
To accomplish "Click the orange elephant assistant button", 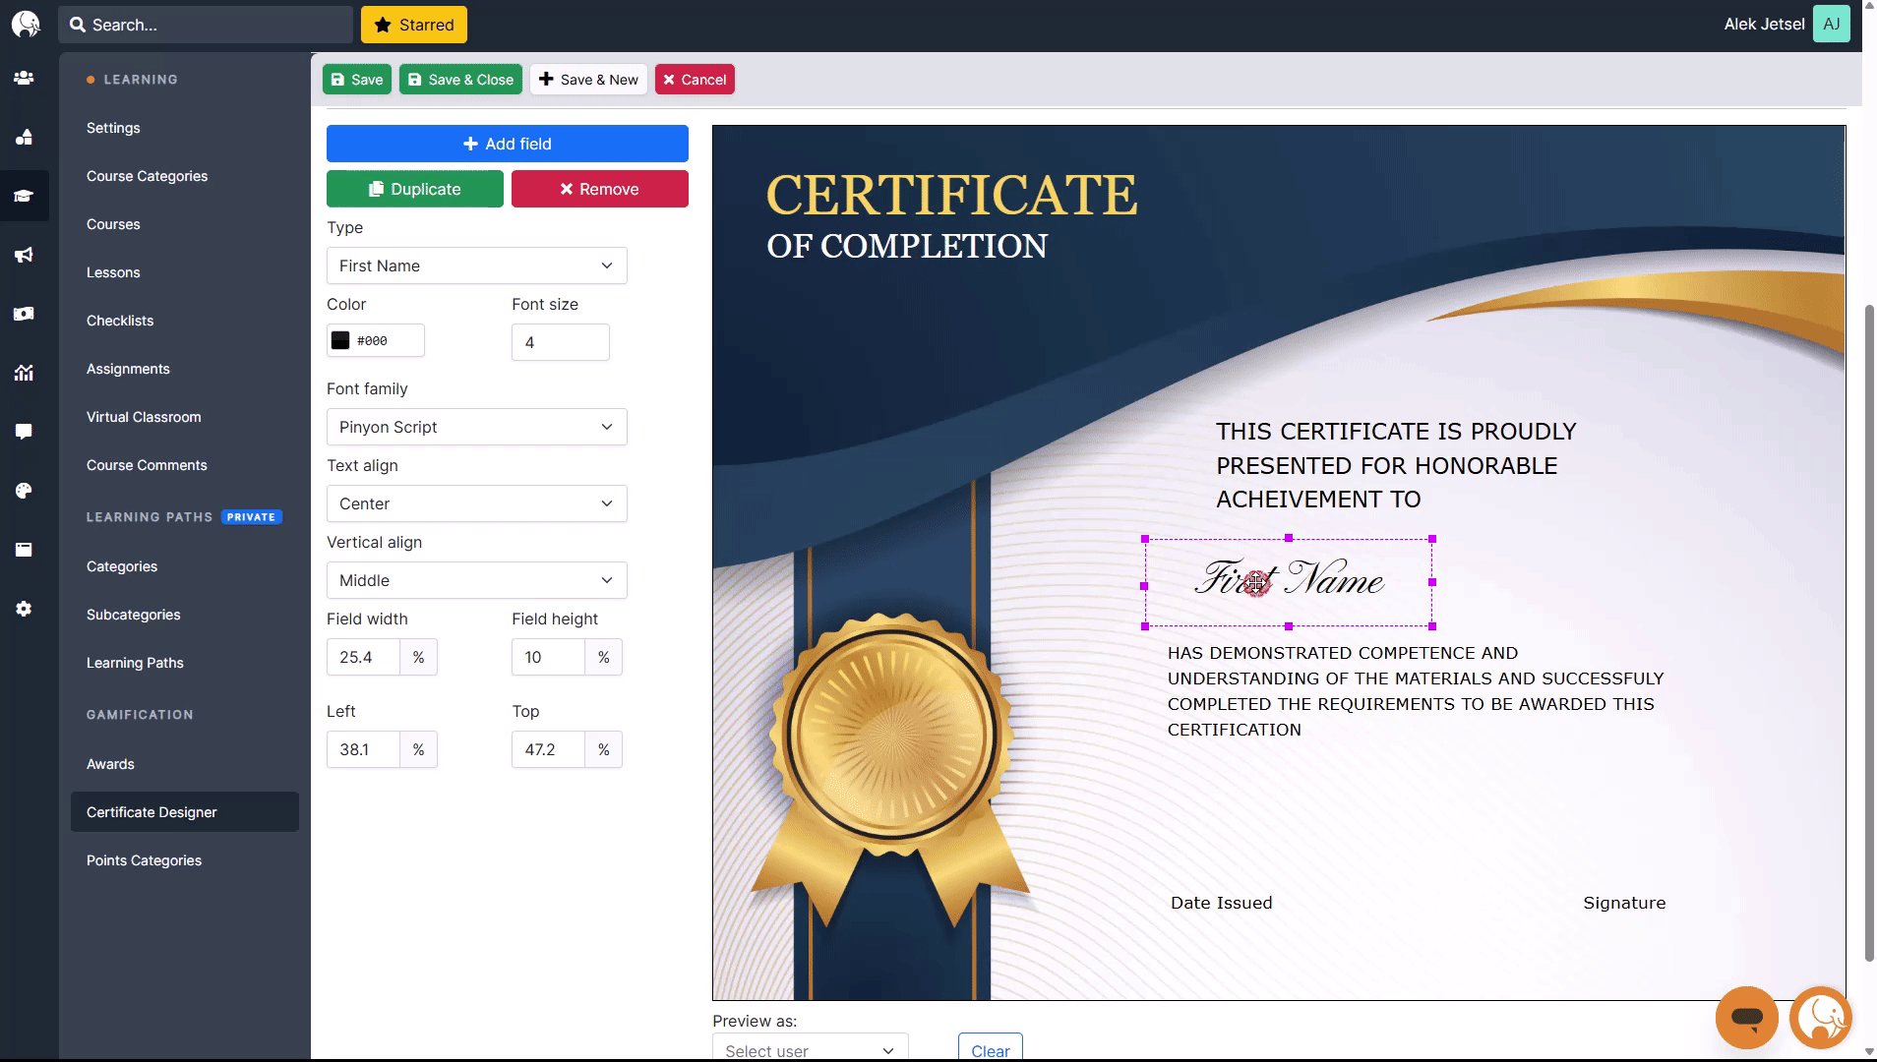I will coord(1820,1018).
